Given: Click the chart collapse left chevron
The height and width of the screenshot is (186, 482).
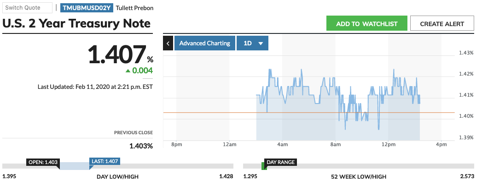Looking at the screenshot, I should coord(168,44).
